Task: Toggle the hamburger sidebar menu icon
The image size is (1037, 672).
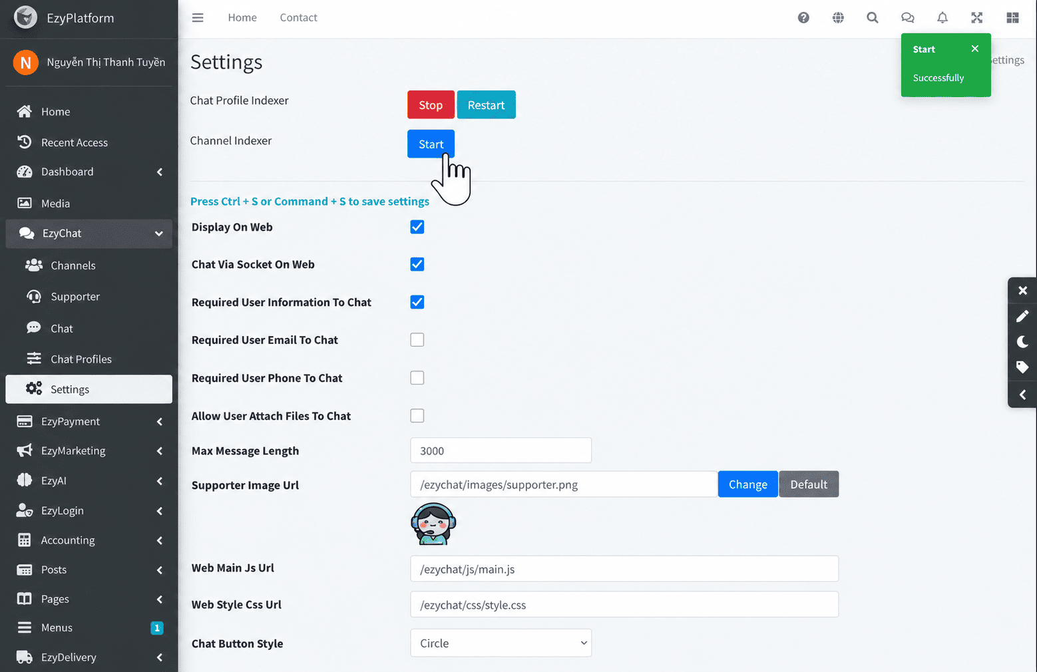Action: pos(198,18)
